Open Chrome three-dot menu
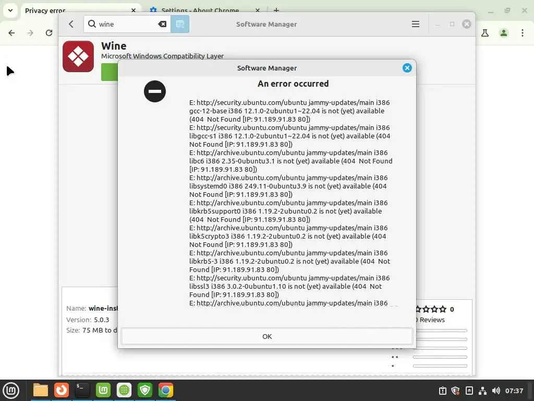 tap(523, 33)
